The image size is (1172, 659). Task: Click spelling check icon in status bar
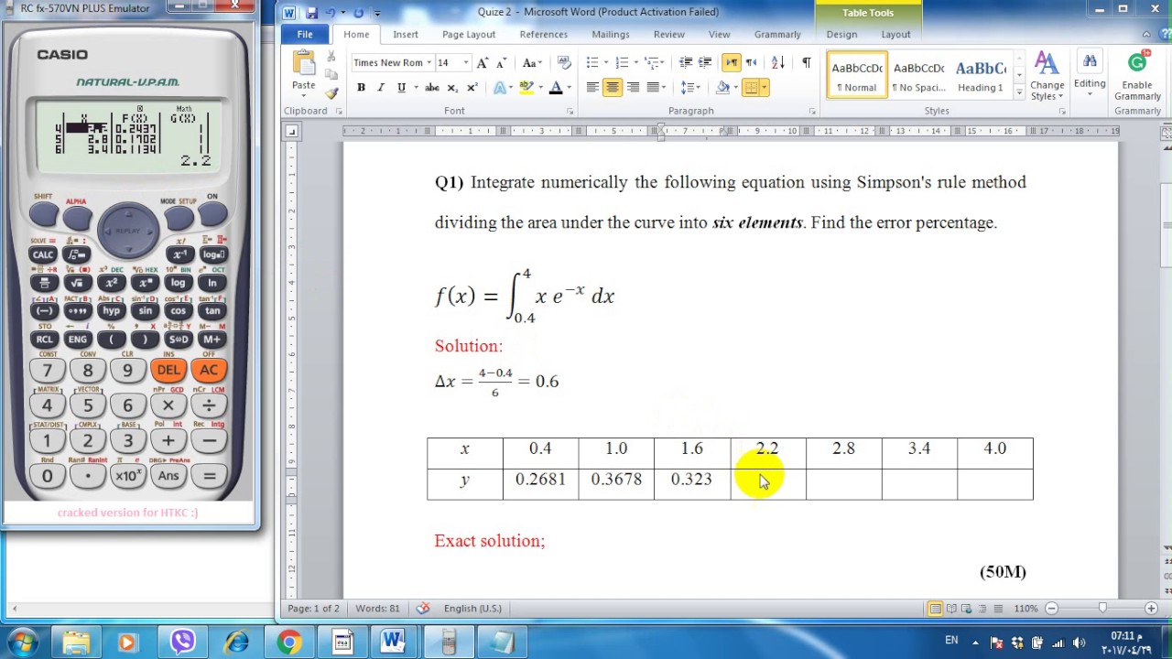422,608
